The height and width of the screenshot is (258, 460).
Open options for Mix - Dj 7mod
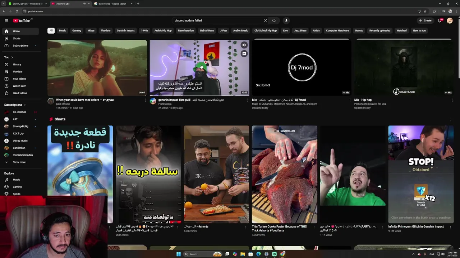click(x=350, y=100)
